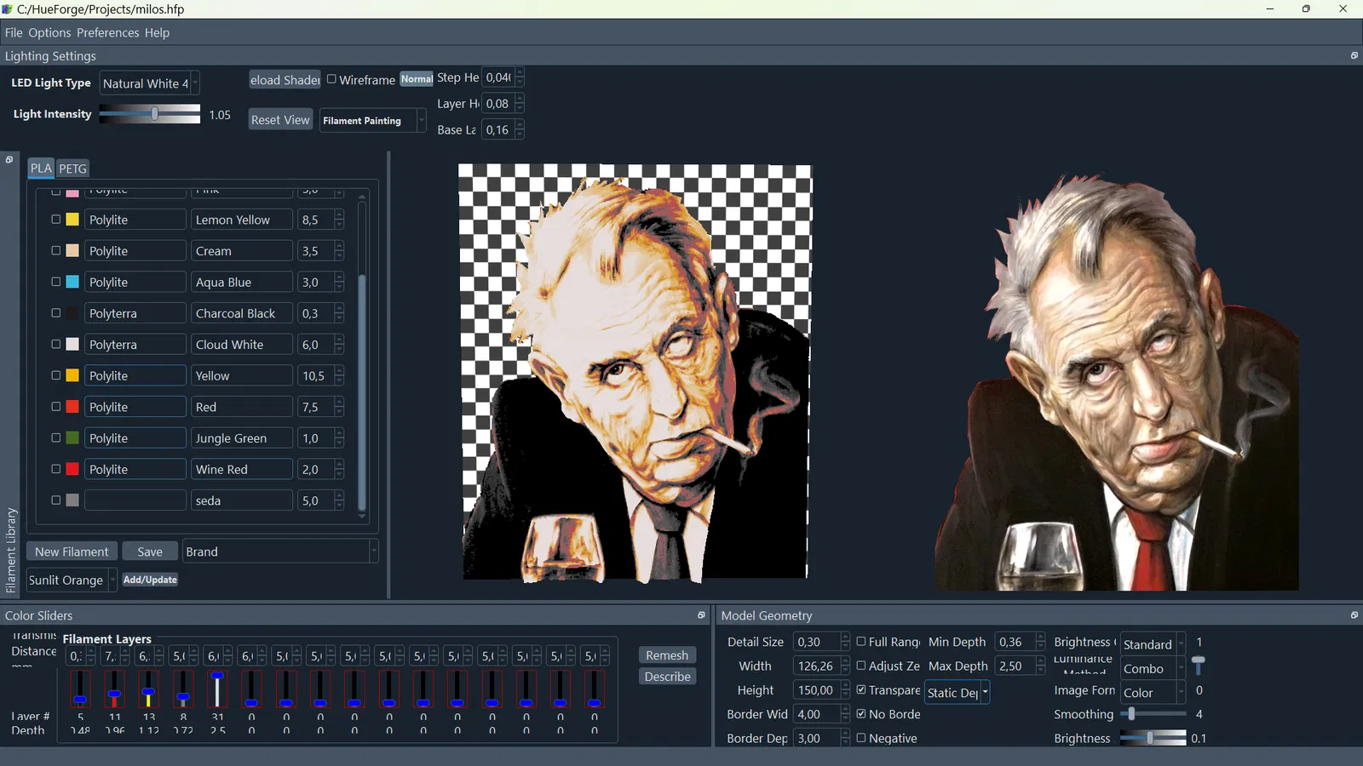Check the Charcoal Black filament checkbox

click(56, 313)
